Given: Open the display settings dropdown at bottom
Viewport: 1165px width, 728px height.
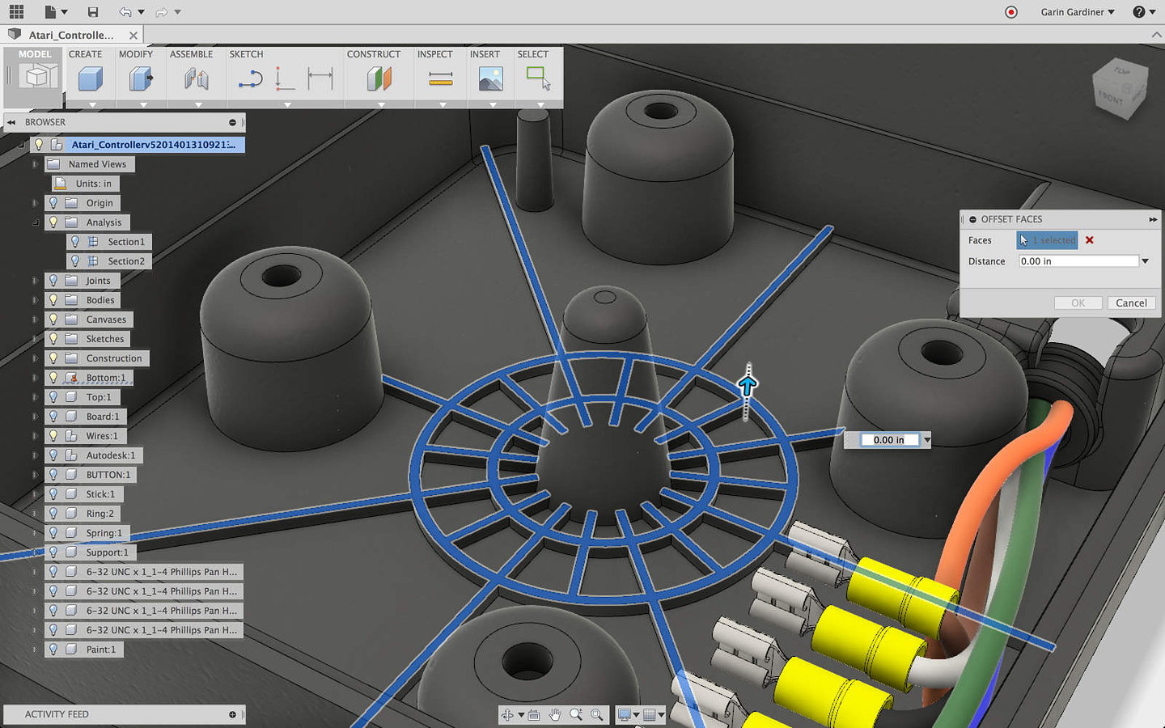Looking at the screenshot, I should [x=637, y=714].
